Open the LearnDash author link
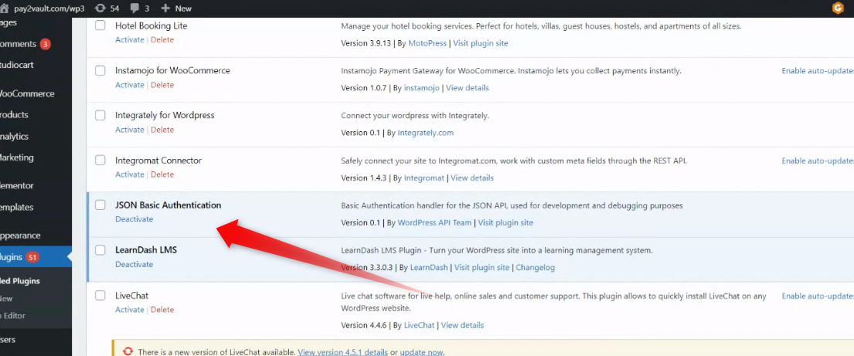Image resolution: width=854 pixels, height=356 pixels. [x=429, y=268]
